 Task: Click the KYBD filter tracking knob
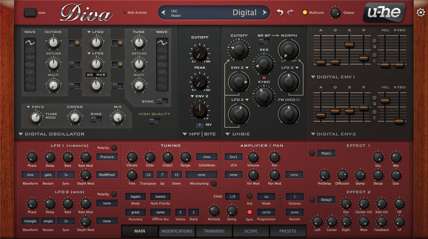pyautogui.click(x=264, y=96)
